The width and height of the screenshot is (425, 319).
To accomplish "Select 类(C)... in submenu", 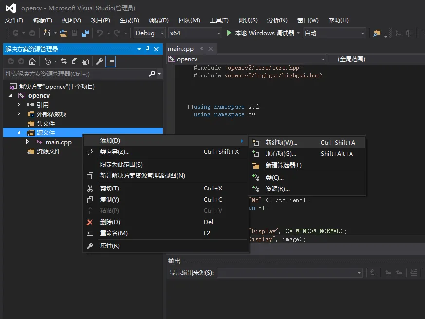I will [307, 178].
